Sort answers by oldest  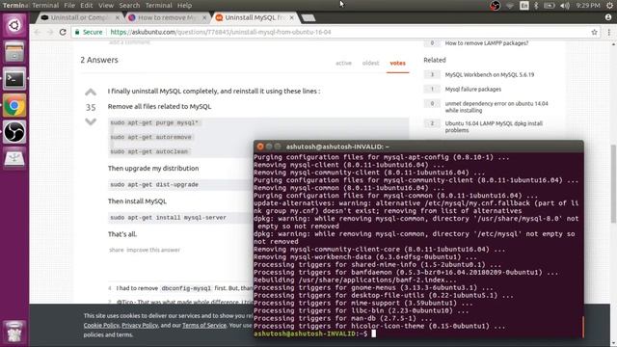tap(370, 63)
